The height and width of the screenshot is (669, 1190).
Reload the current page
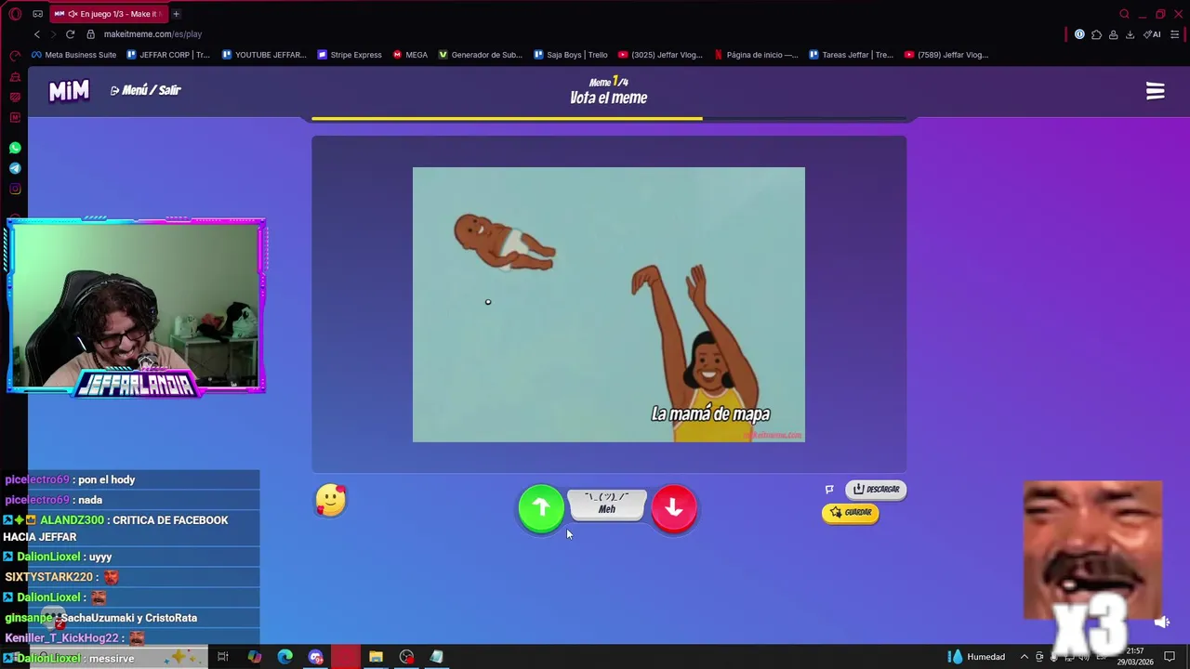coord(70,34)
